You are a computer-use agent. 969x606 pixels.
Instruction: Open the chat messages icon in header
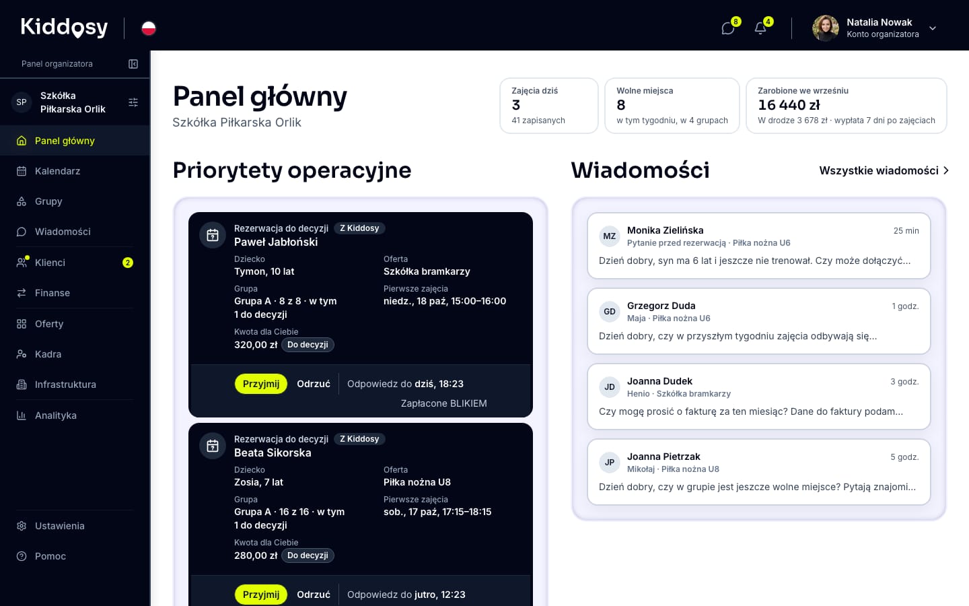point(728,28)
